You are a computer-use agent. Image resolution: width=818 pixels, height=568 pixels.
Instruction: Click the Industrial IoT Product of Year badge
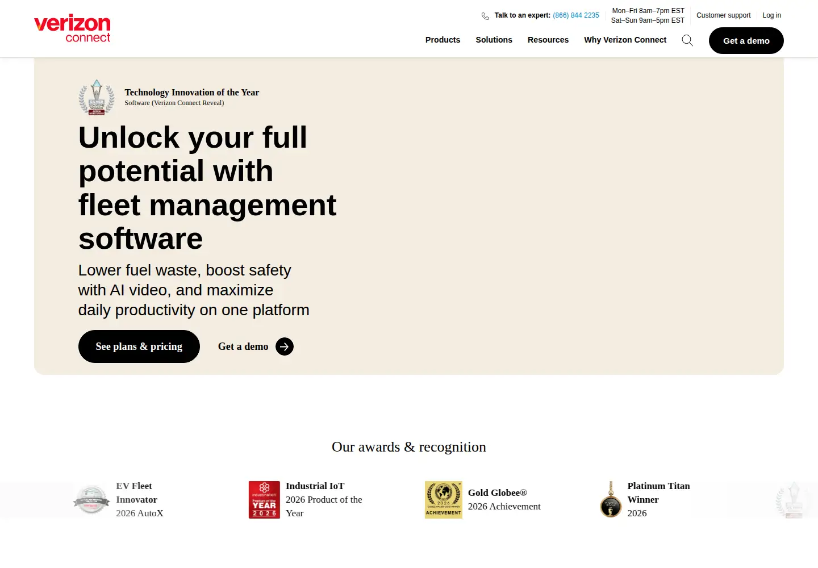(x=264, y=500)
